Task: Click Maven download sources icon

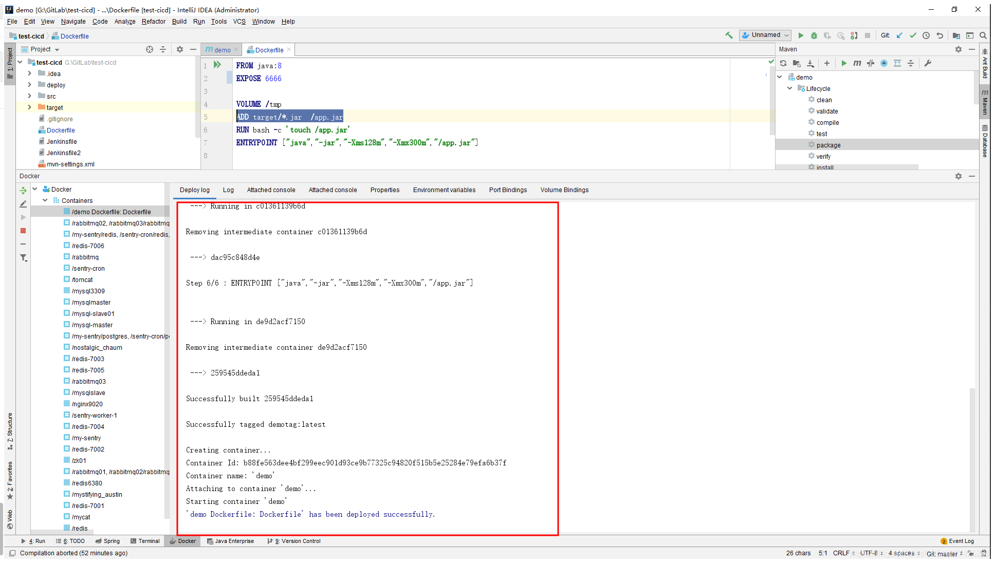Action: [810, 63]
